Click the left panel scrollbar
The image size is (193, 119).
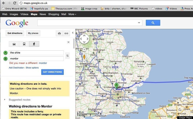click(x=74, y=44)
